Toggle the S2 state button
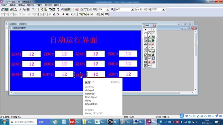Viewport: 223px width, 125px height. 145,9
